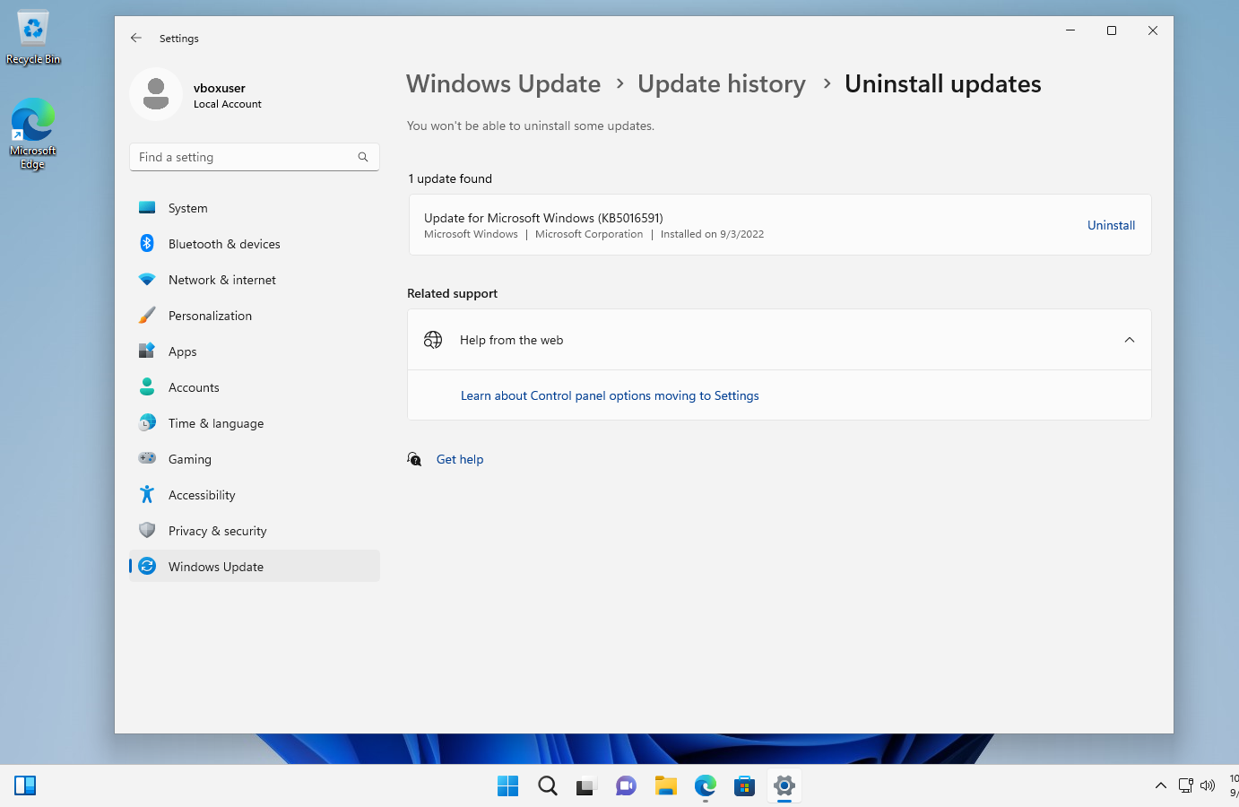
Task: Uninstall update KB5016591
Action: (1111, 225)
